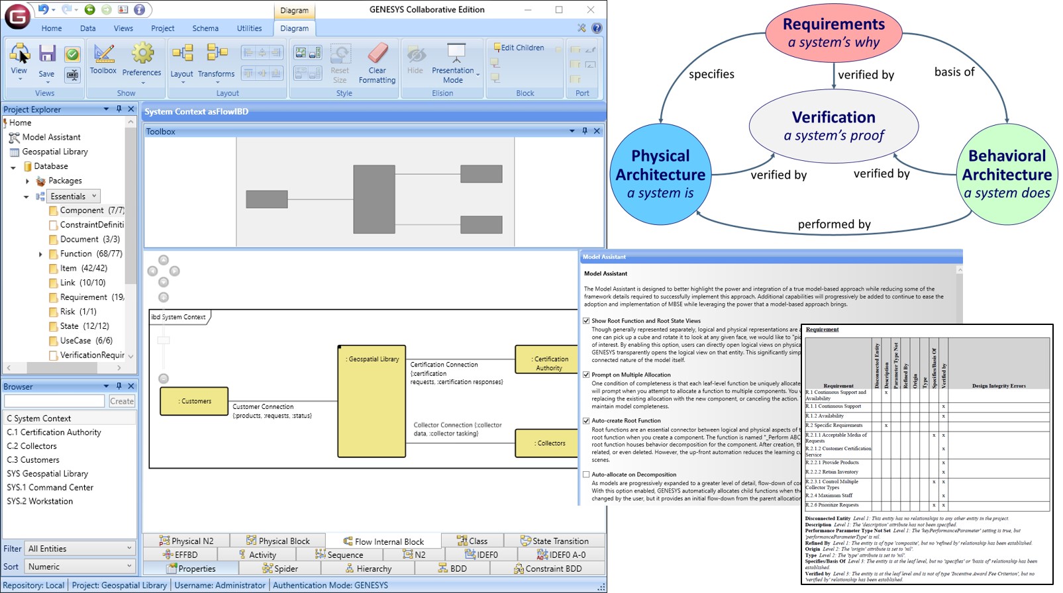Open the Physical Block diagram tab
This screenshot has height=593, width=1063.
point(278,541)
